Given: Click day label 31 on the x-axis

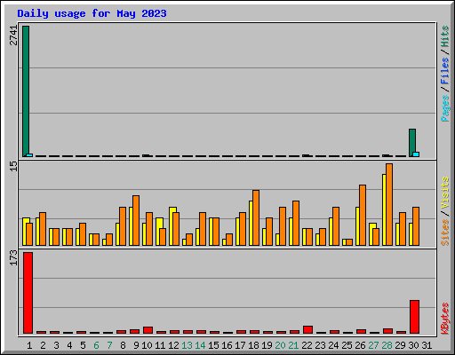Looking at the screenshot, I should [x=427, y=345].
